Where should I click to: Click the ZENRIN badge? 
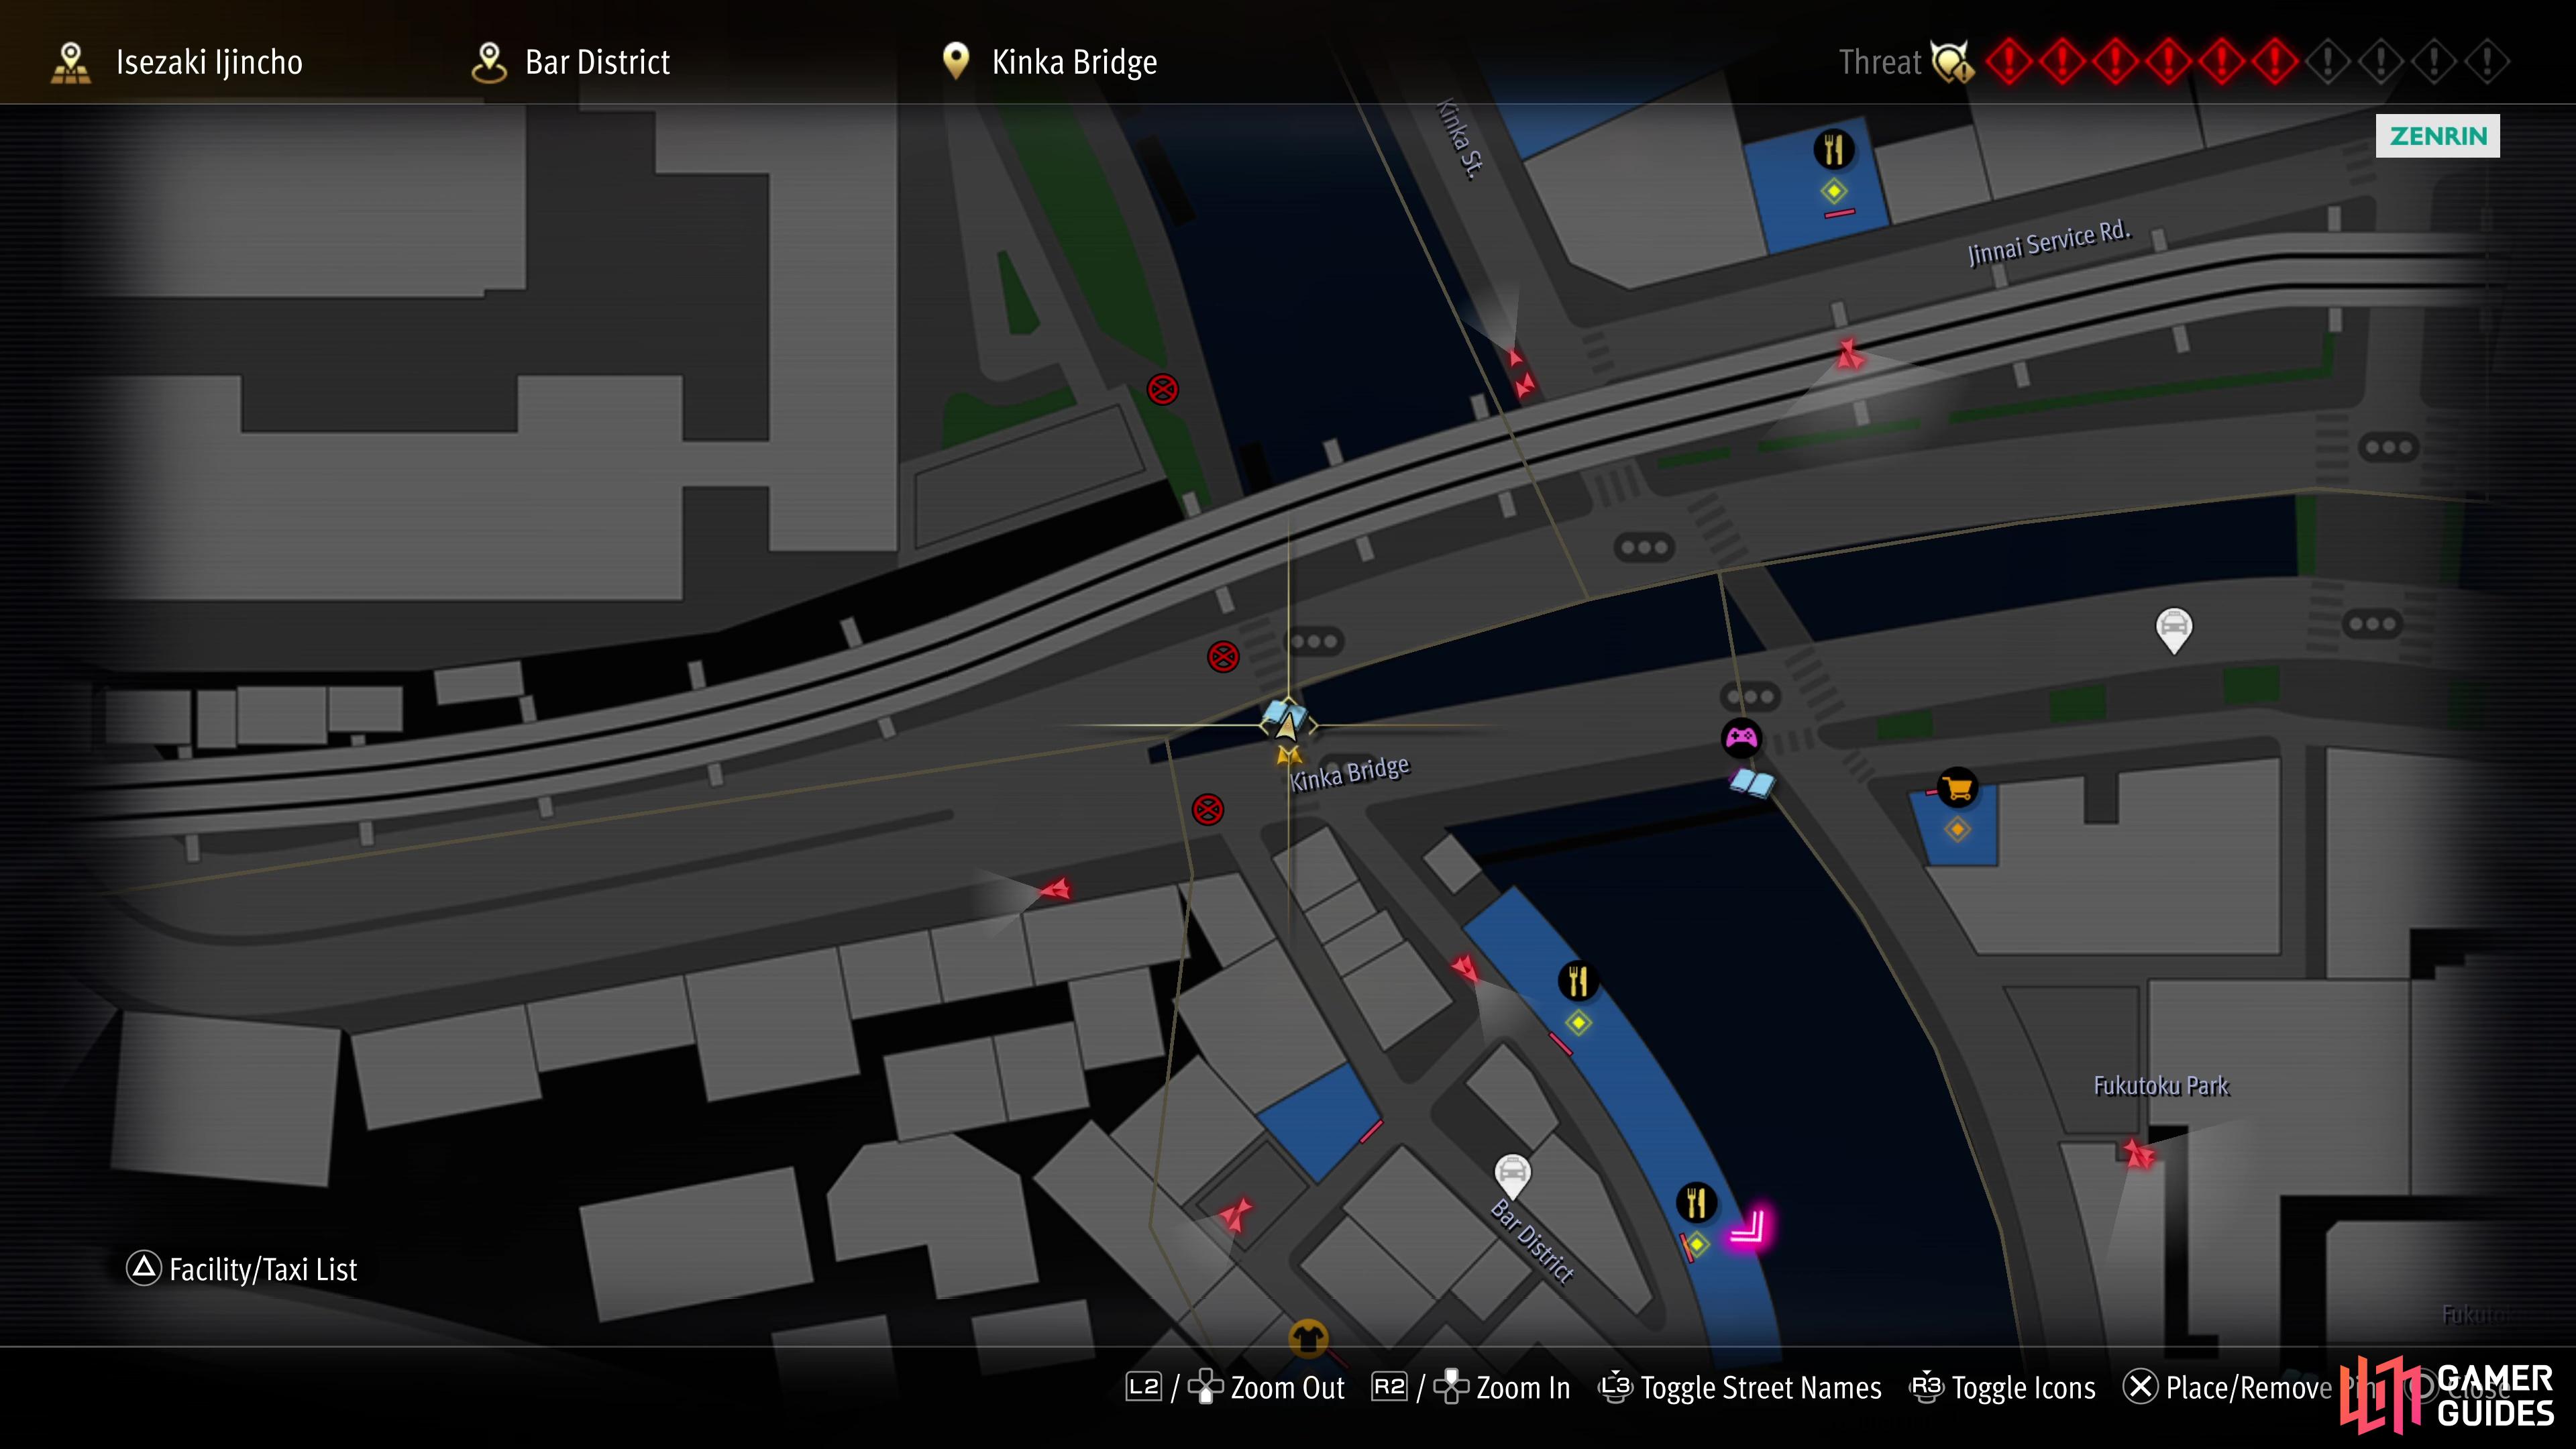tap(2437, 136)
